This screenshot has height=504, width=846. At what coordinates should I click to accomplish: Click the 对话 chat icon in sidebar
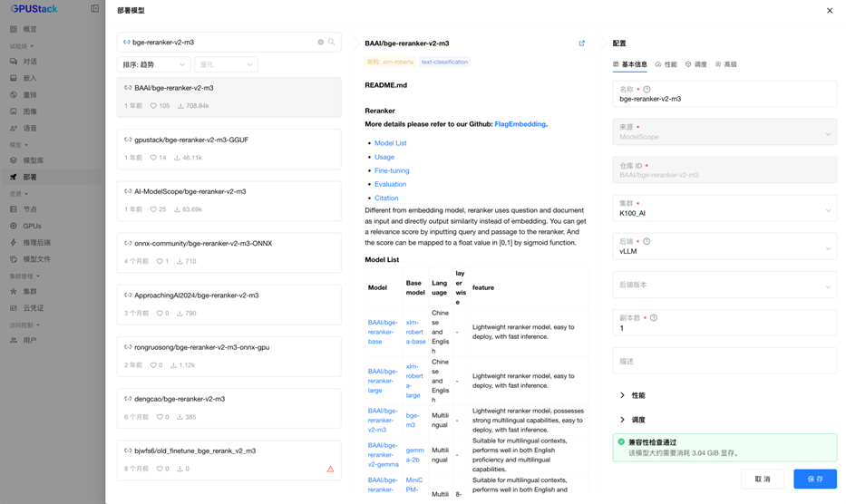14,62
